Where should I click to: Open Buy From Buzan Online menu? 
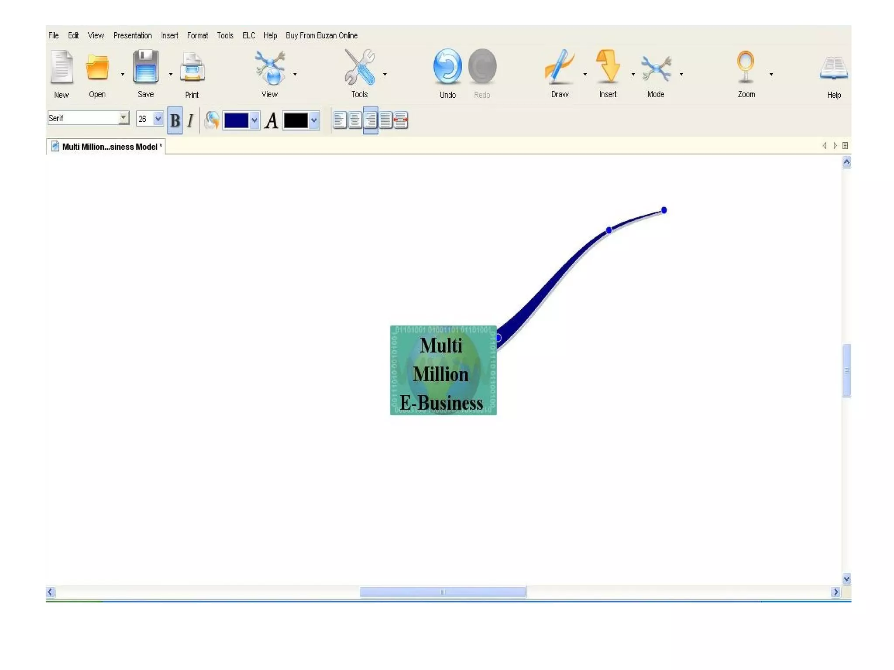pos(321,35)
